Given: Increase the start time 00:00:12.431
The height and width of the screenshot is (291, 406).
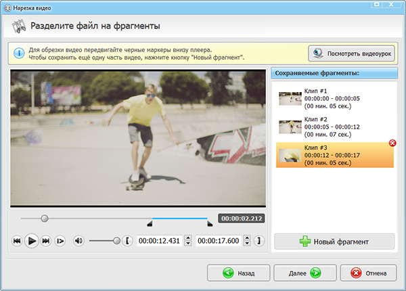Looking at the screenshot, I should point(188,238).
